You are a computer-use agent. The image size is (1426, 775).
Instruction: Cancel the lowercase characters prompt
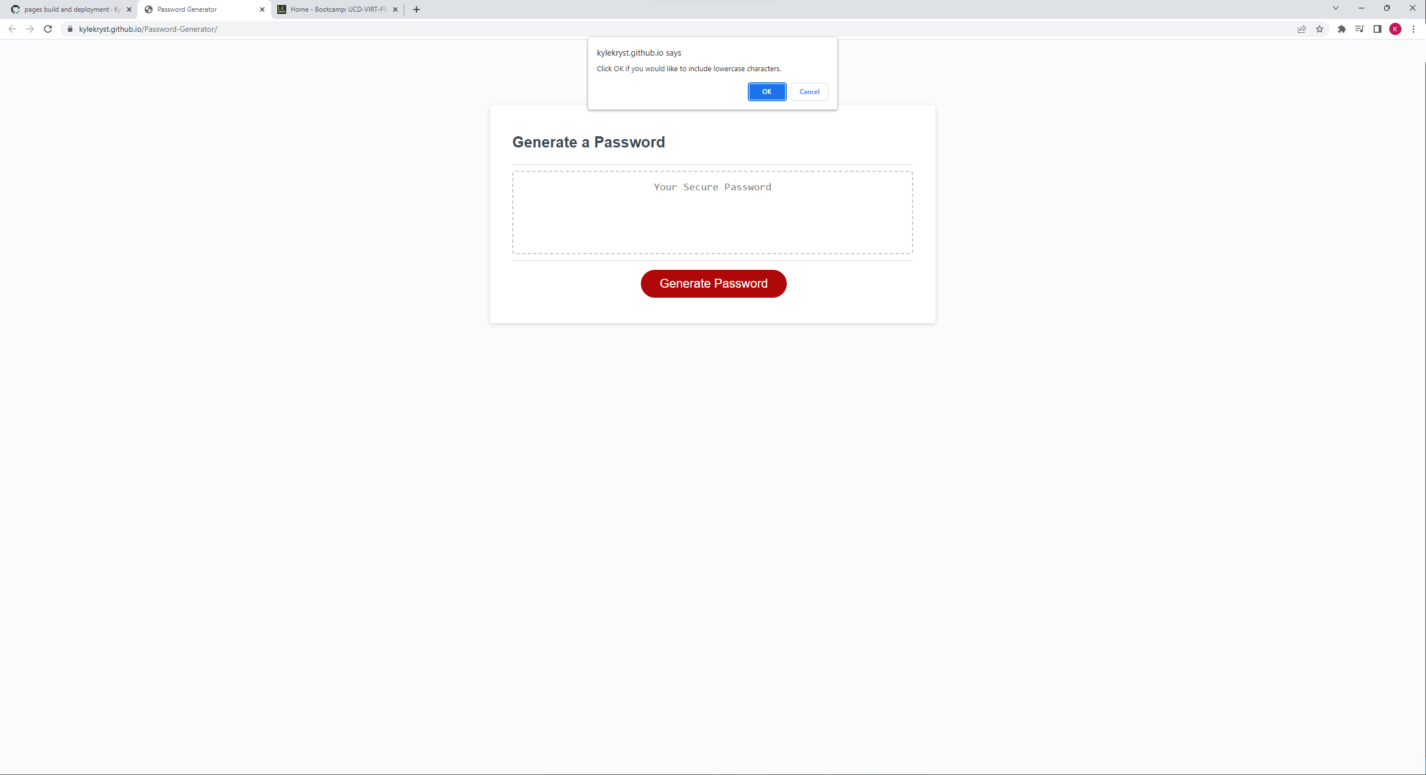click(808, 92)
